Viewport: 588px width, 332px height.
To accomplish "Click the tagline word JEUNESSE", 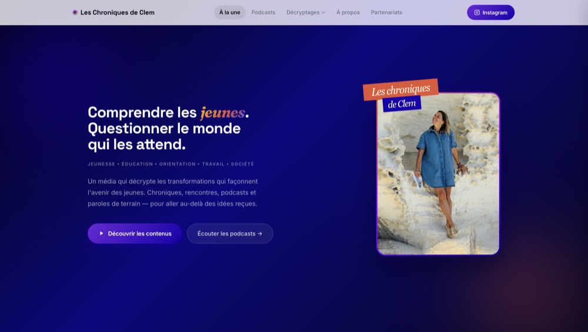I will point(101,164).
